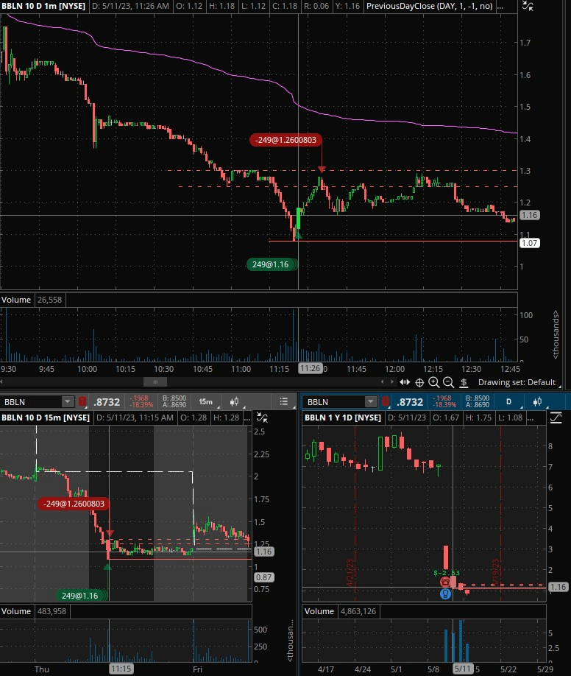Click the $-2.53 marker on daily chart
This screenshot has width=571, height=676.
446,573
